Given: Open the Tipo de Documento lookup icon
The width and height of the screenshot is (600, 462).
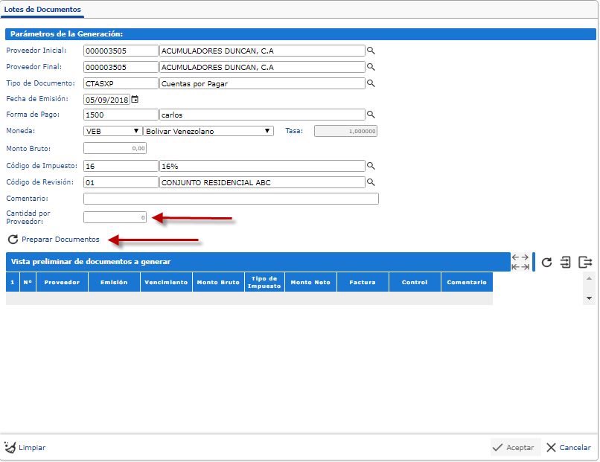Looking at the screenshot, I should (x=371, y=83).
